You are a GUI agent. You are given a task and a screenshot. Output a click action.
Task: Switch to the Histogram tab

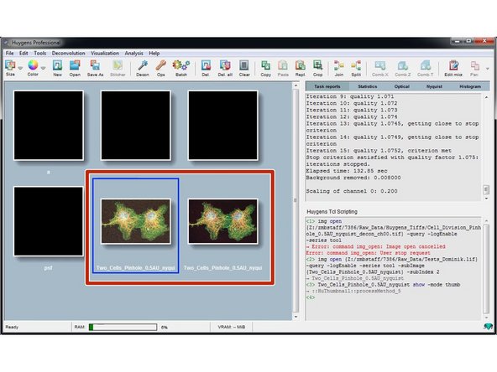click(x=470, y=86)
